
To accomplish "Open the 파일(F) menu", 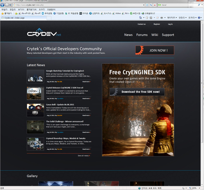I will click(x=4, y=10).
